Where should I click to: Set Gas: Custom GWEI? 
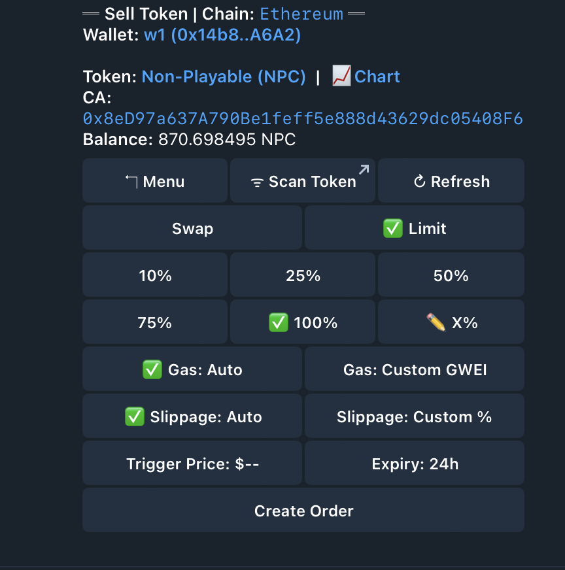pos(415,369)
